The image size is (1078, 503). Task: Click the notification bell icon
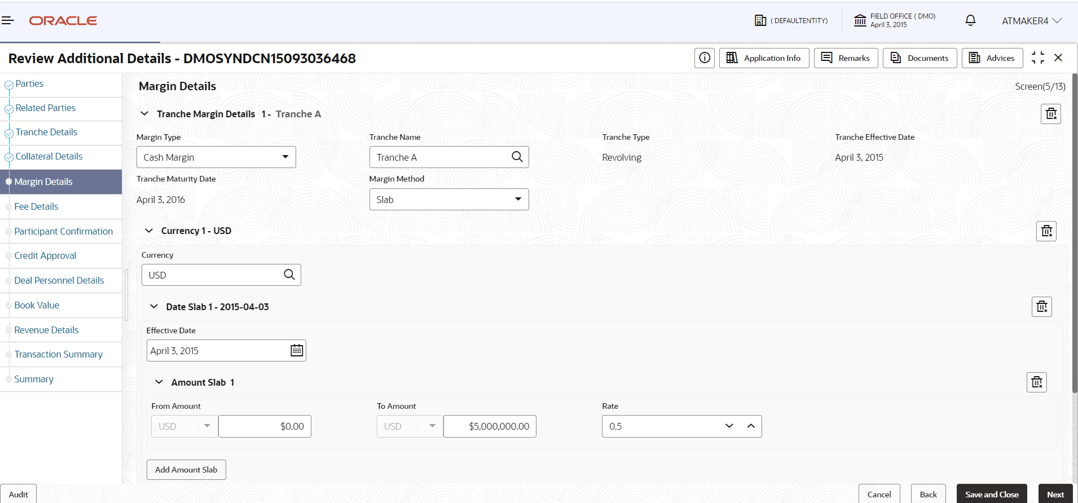tap(970, 21)
